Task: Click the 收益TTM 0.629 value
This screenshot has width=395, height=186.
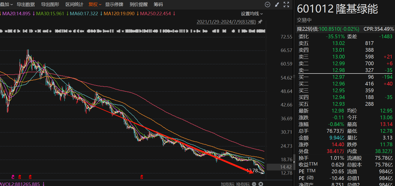Action: tap(338, 165)
